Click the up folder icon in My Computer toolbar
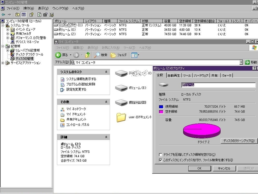258x194 pixels. coord(87,55)
